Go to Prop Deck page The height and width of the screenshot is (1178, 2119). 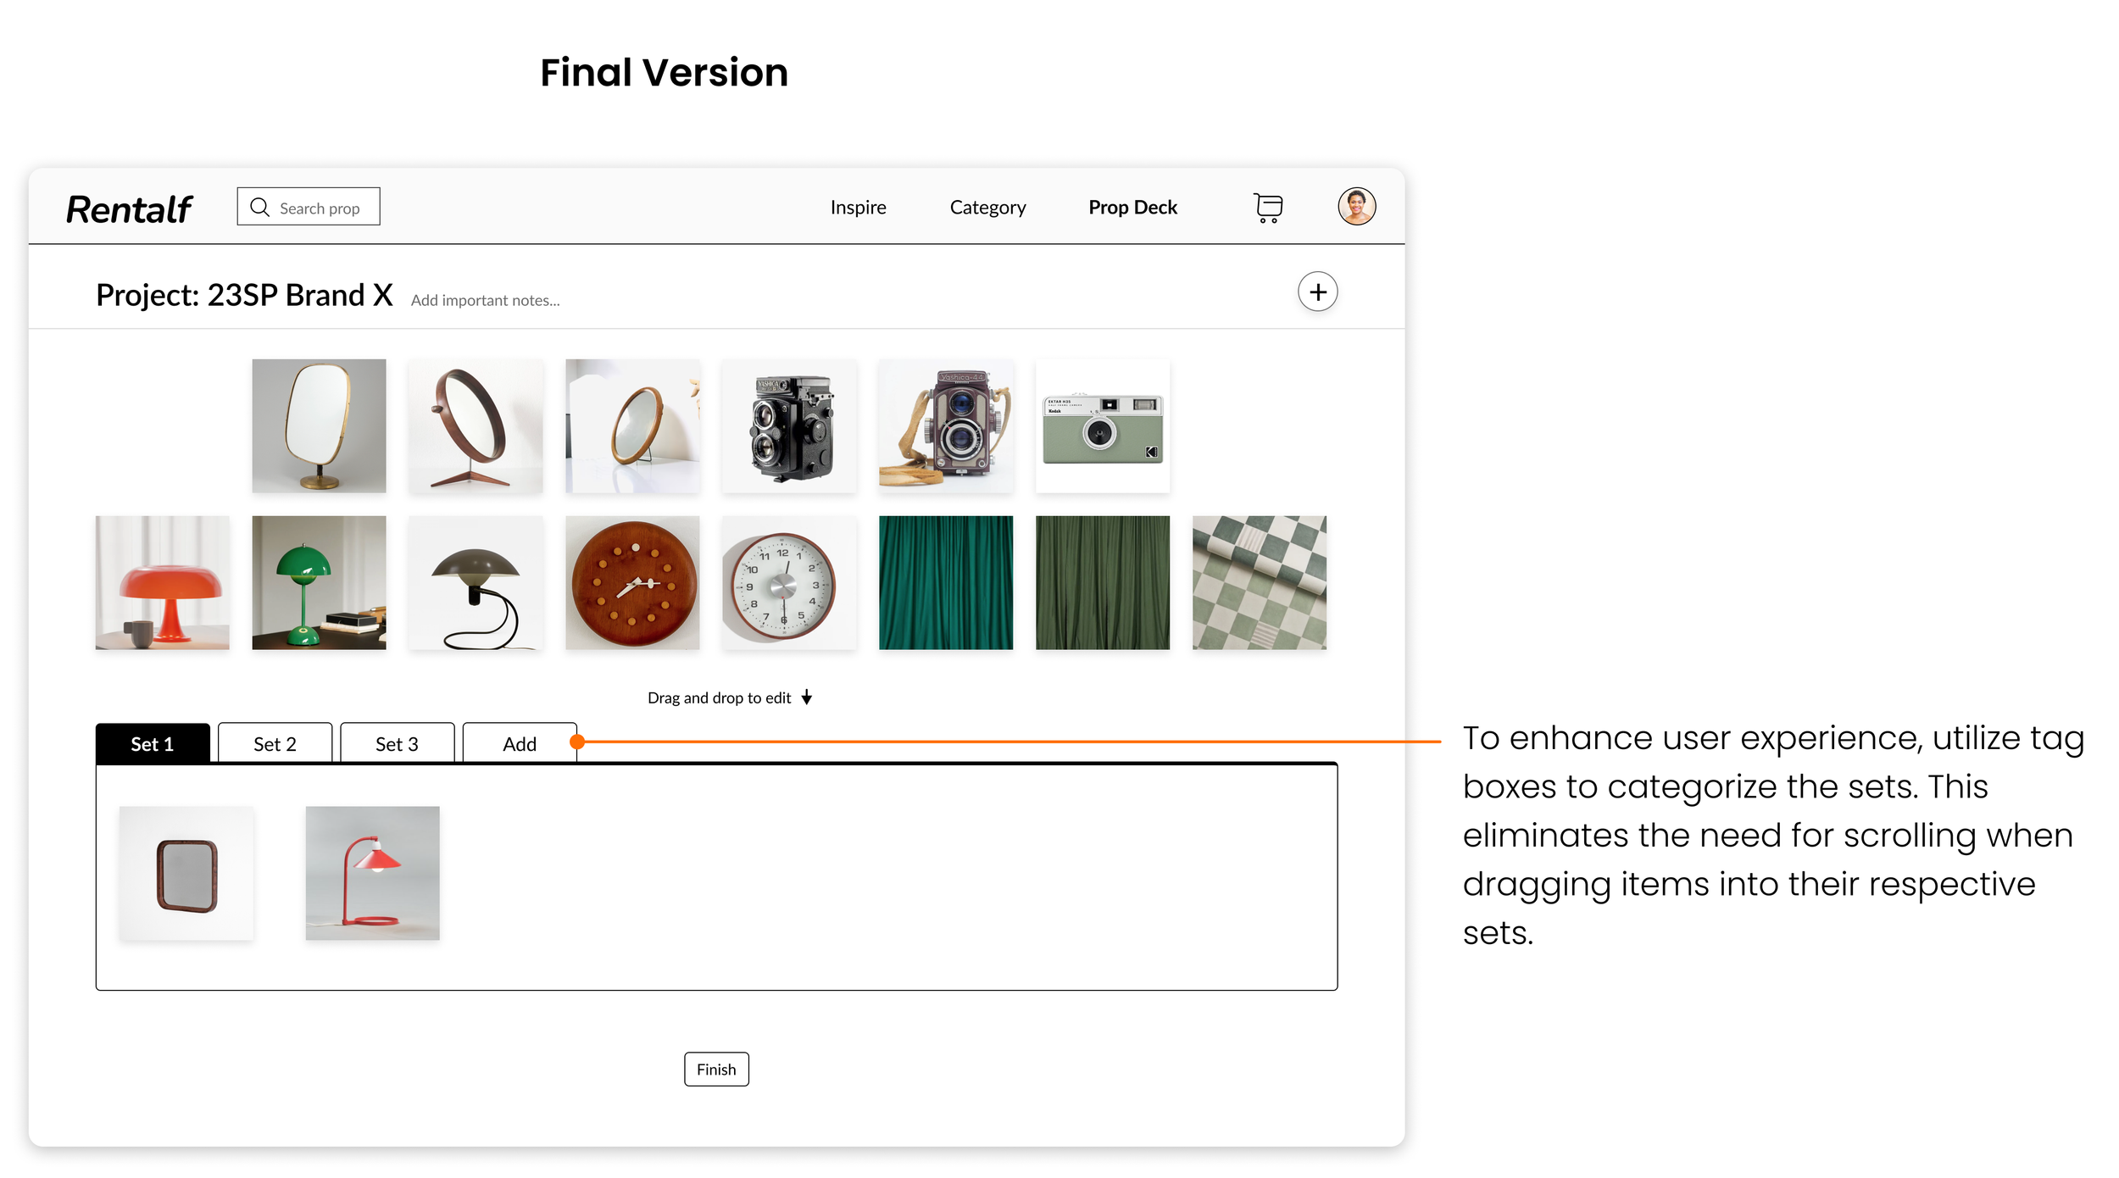pos(1132,208)
